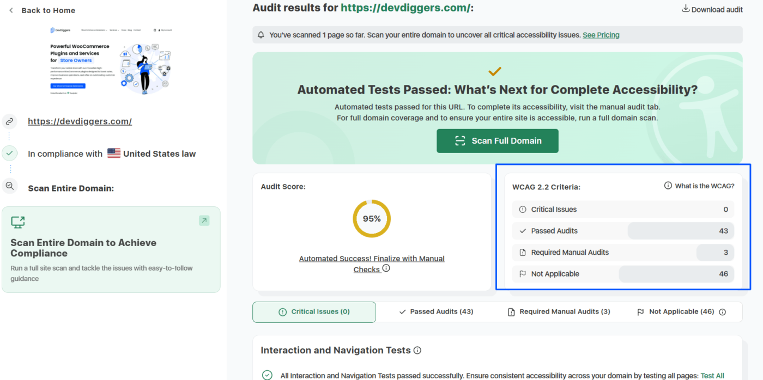763x380 pixels.
Task: Open the arrow icon on Scan Entire Domain card
Action: pos(204,220)
